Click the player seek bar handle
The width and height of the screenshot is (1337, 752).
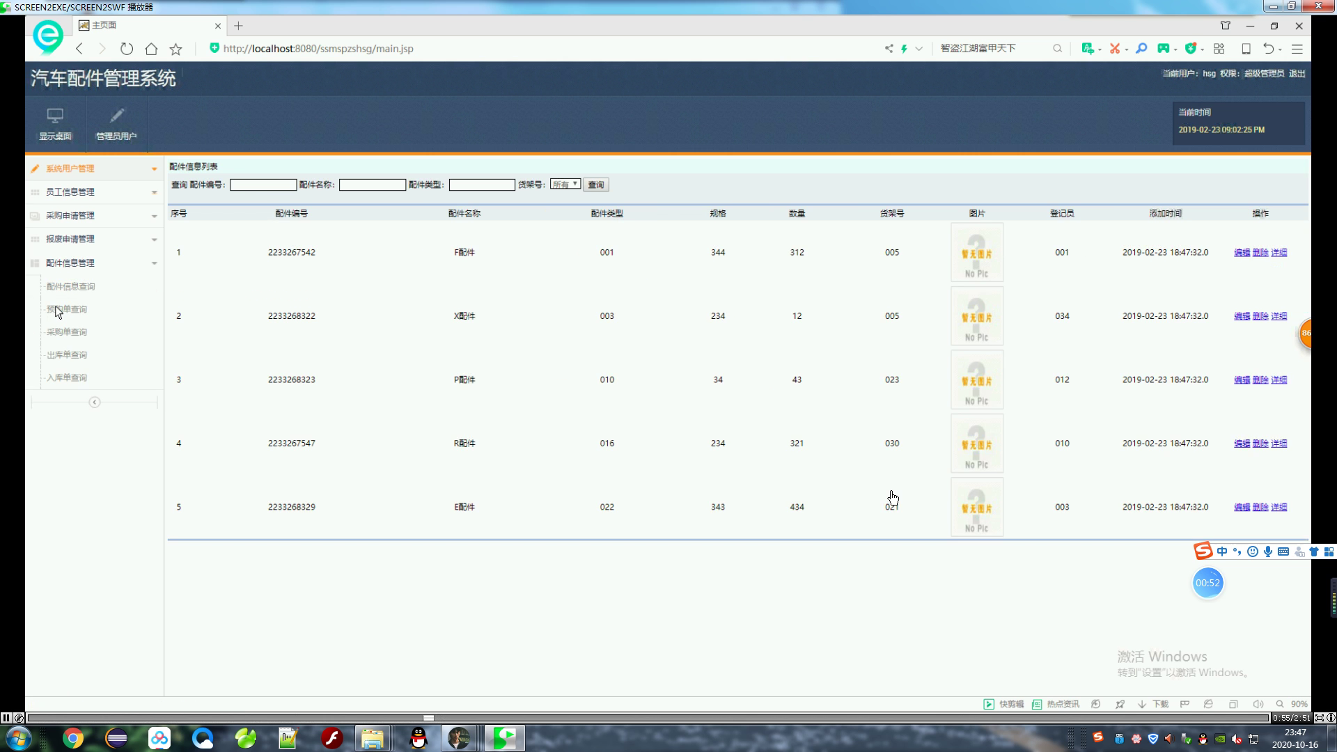(x=429, y=718)
